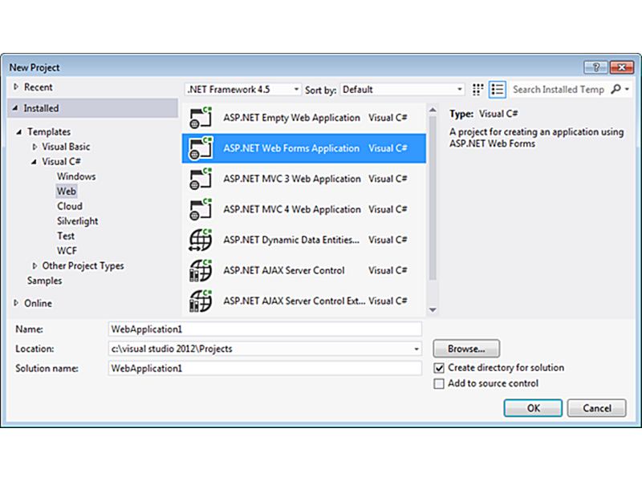Click the Search Installed Templates field
642x481 pixels.
(x=559, y=89)
